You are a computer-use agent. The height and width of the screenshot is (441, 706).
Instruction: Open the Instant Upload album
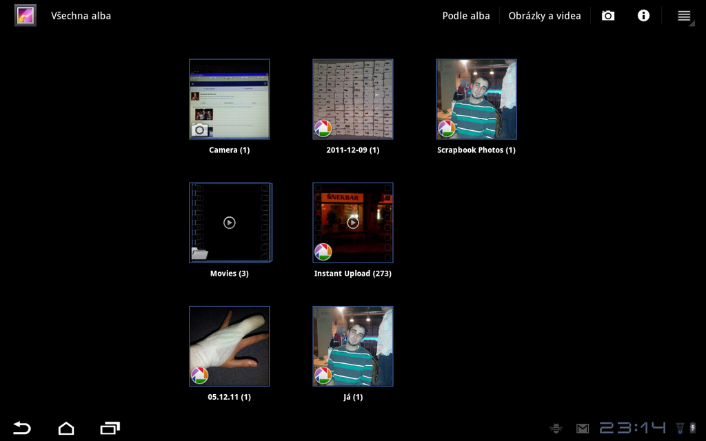coord(352,223)
